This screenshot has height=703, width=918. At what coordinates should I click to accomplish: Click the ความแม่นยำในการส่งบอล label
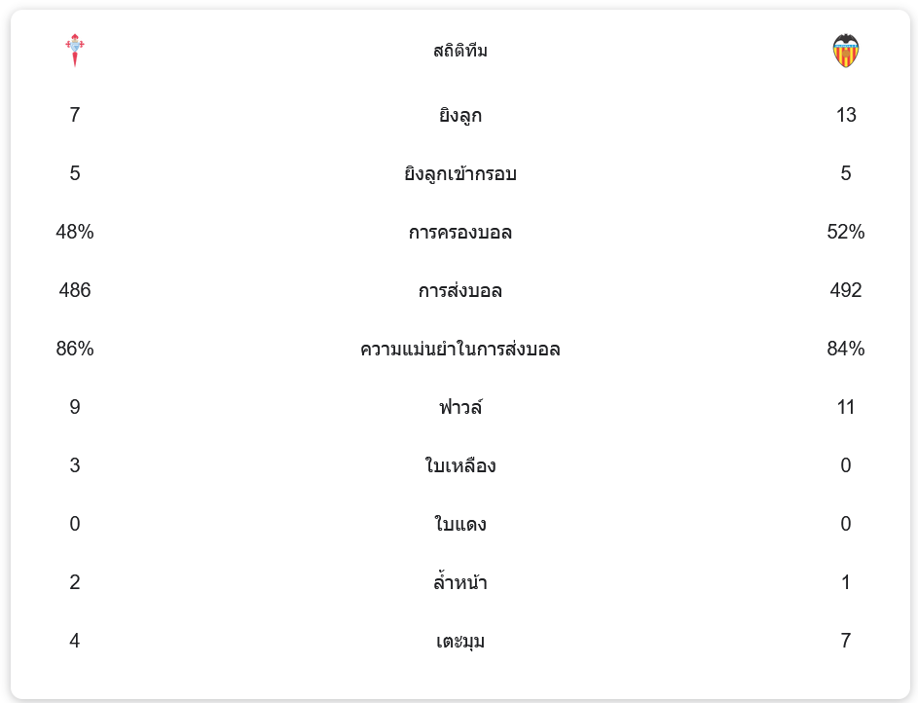(x=459, y=350)
